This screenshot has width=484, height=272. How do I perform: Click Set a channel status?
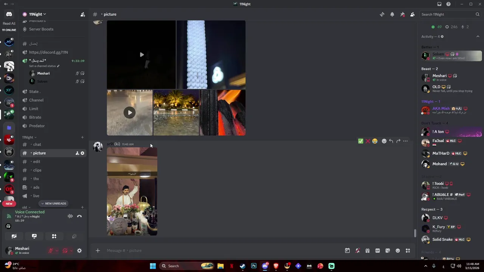(44, 66)
